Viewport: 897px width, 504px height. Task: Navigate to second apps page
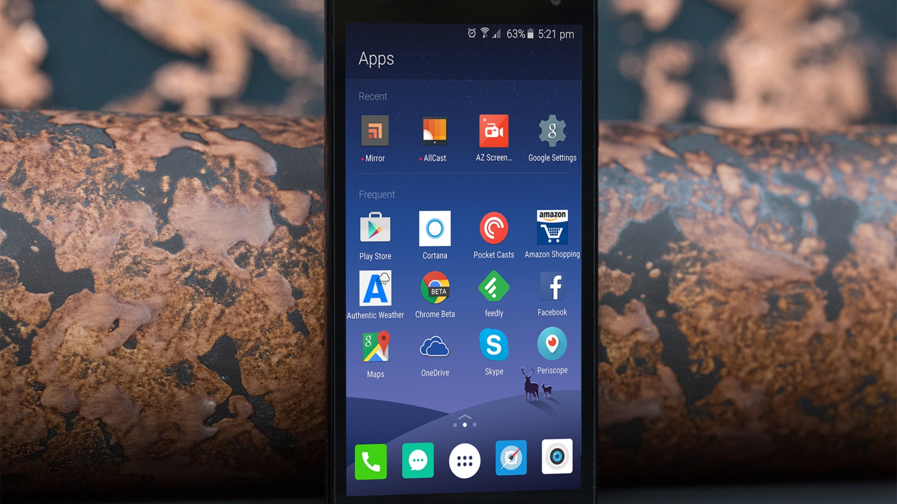(x=474, y=425)
